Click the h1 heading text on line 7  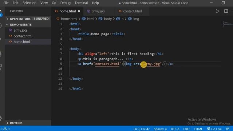[133, 54]
